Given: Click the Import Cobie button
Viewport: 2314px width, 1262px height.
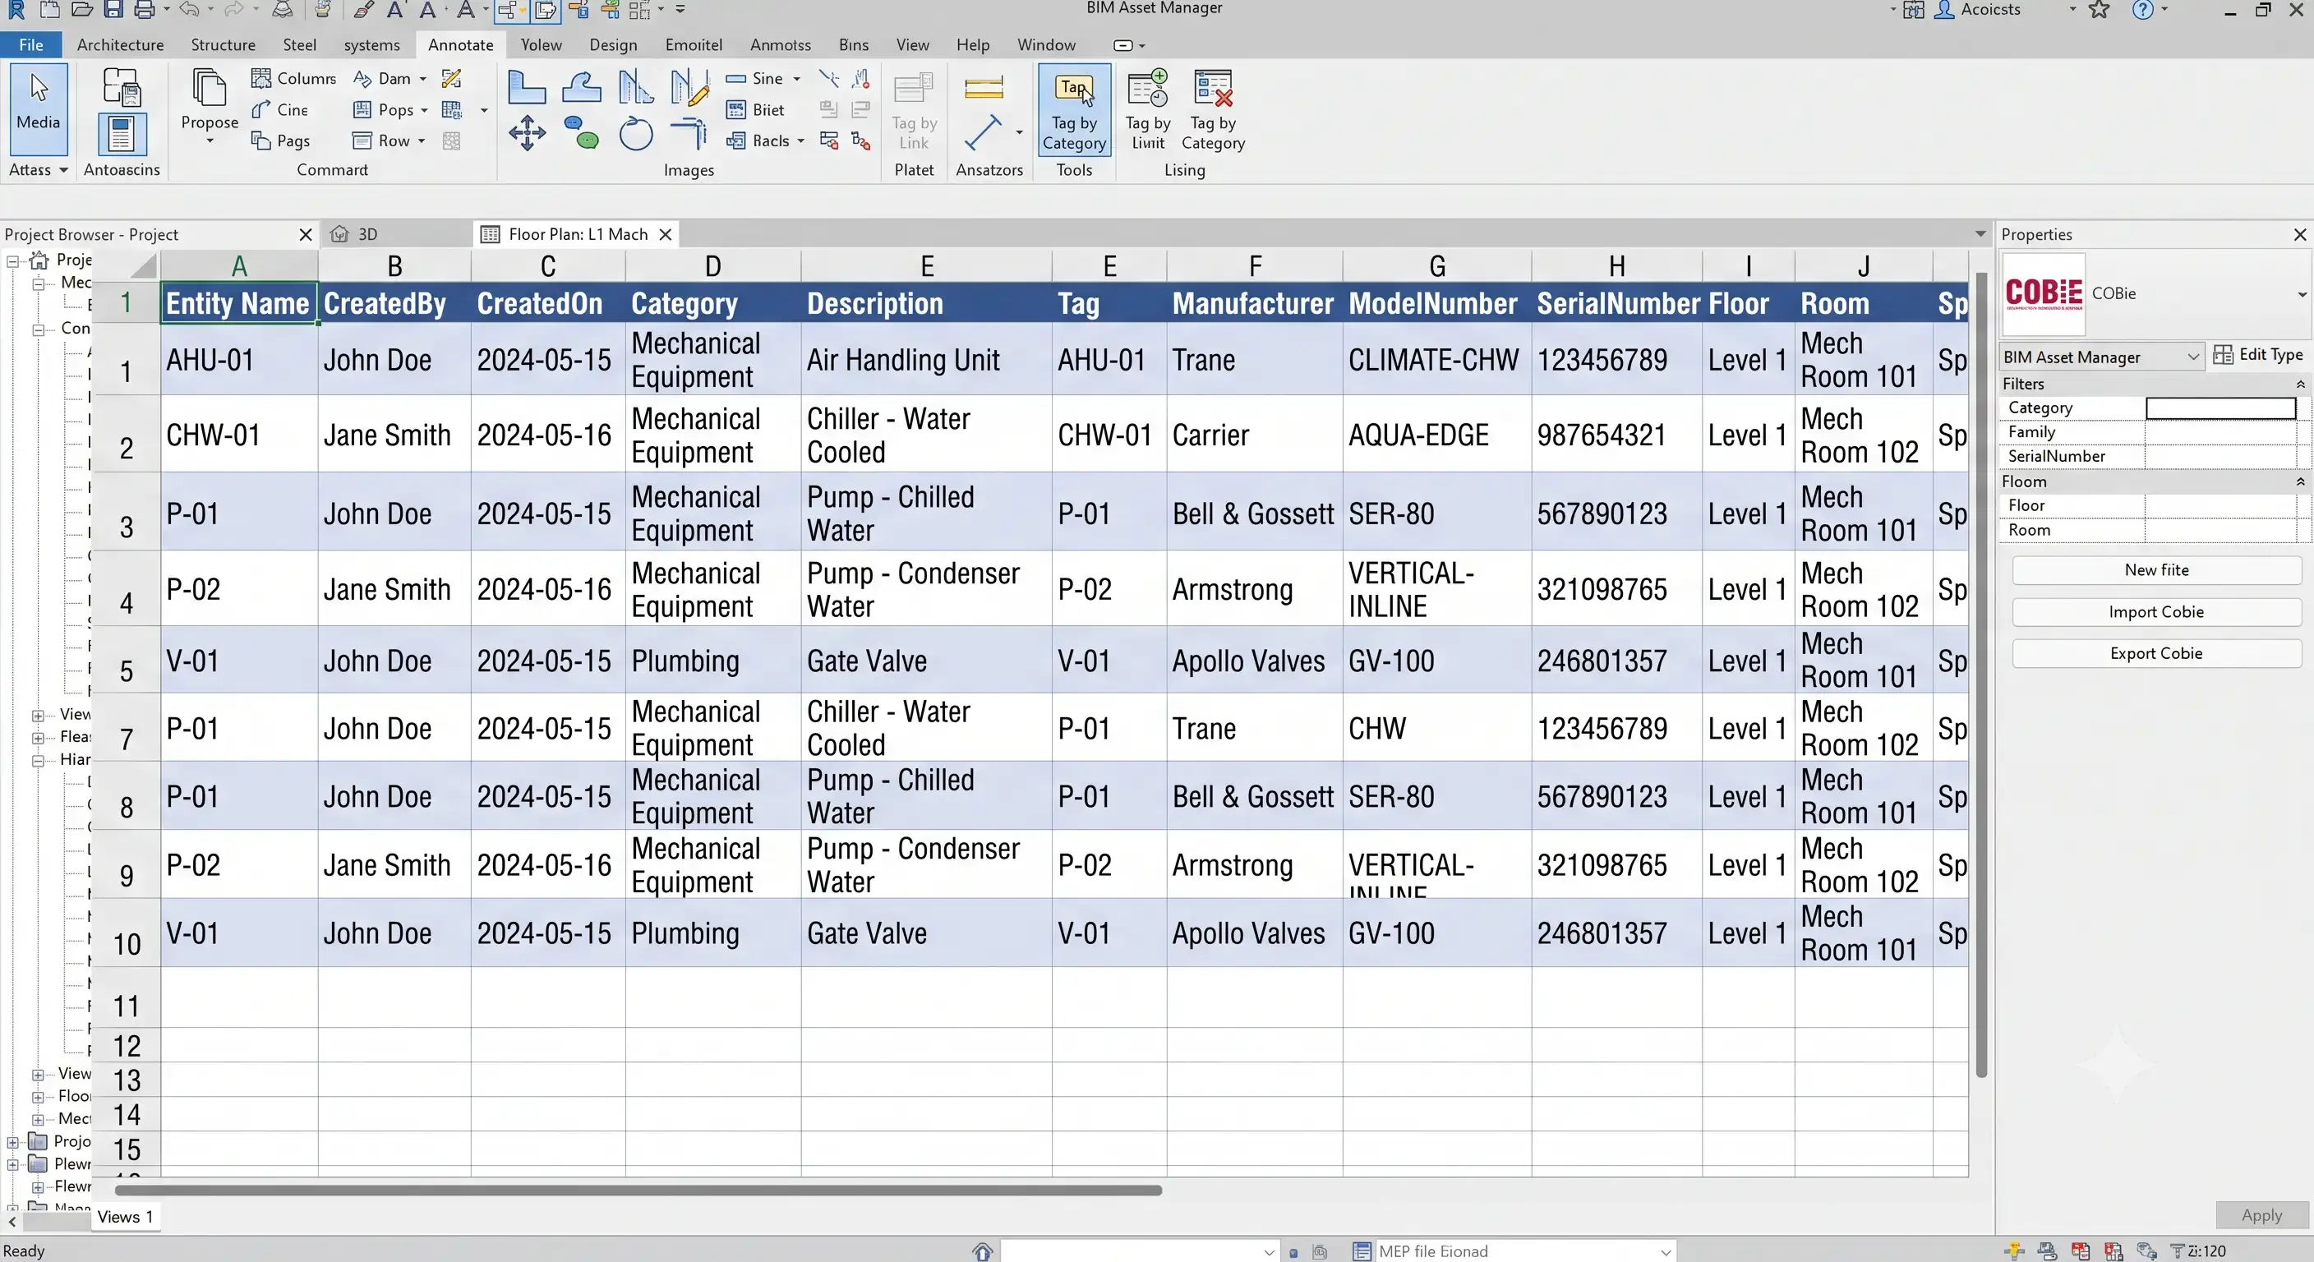Looking at the screenshot, I should pyautogui.click(x=2156, y=611).
